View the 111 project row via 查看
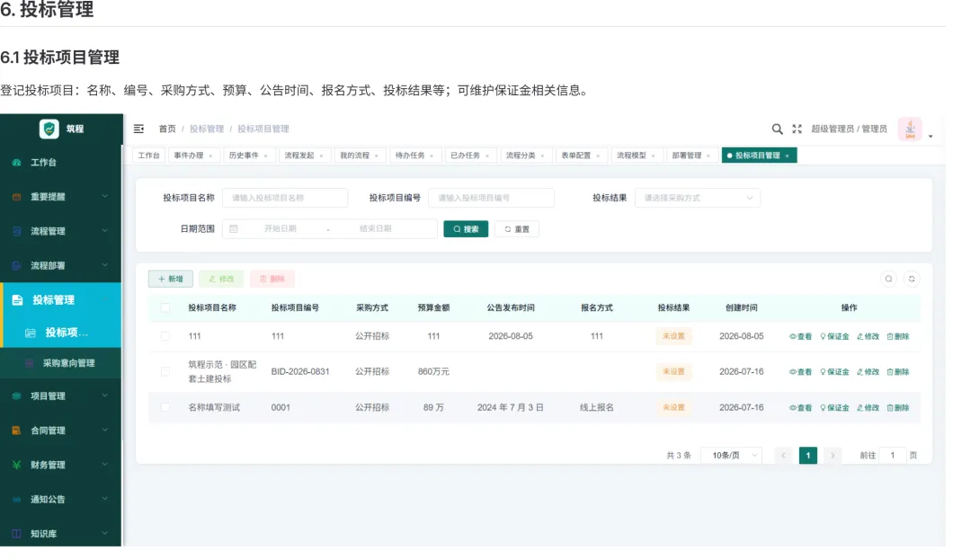971x560 pixels. 800,336
